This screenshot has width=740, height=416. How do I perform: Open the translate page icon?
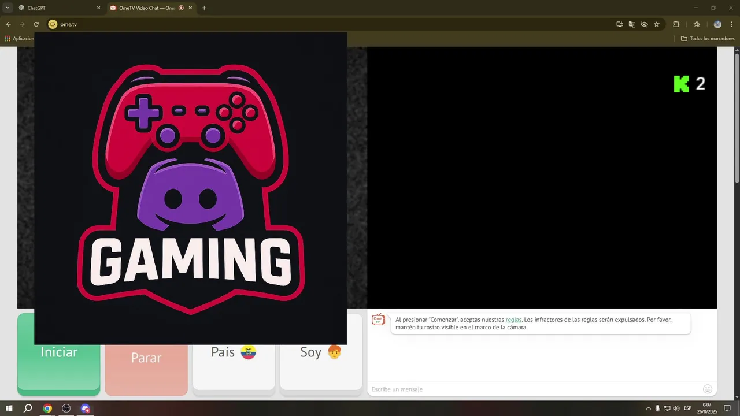point(632,24)
